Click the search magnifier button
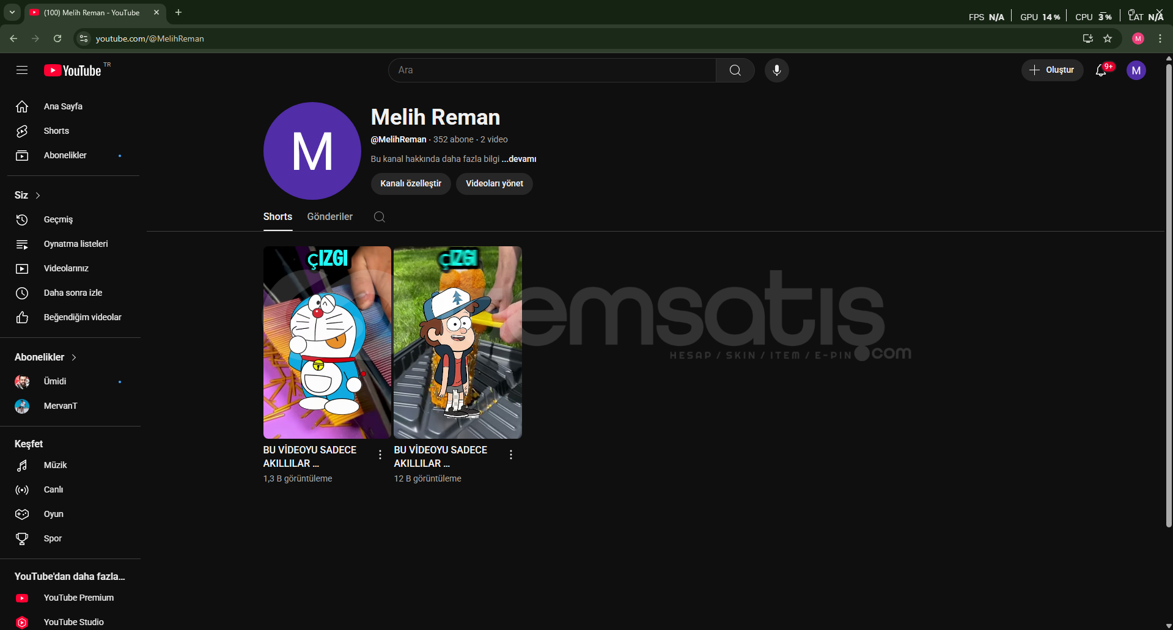 (735, 70)
